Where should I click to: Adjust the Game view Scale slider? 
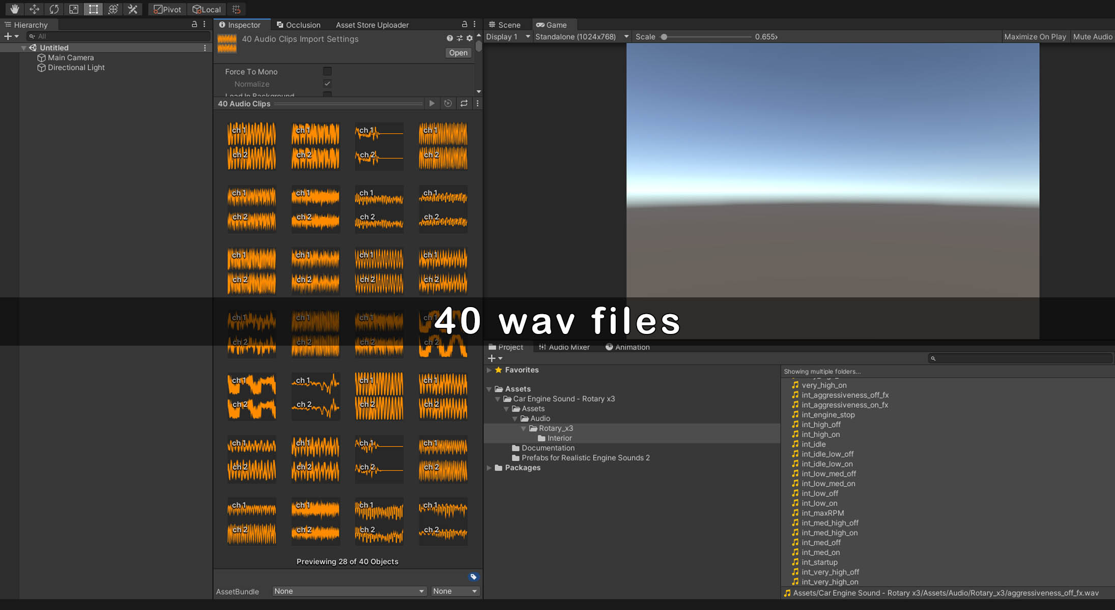point(664,37)
